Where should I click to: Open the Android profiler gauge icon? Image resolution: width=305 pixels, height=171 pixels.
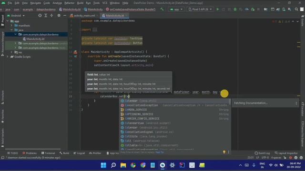click(247, 9)
